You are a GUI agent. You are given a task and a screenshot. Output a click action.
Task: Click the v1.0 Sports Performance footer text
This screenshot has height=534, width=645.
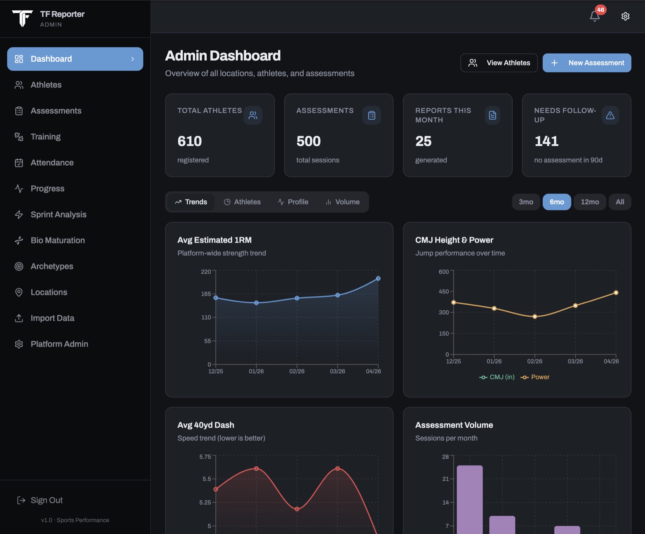(75, 520)
